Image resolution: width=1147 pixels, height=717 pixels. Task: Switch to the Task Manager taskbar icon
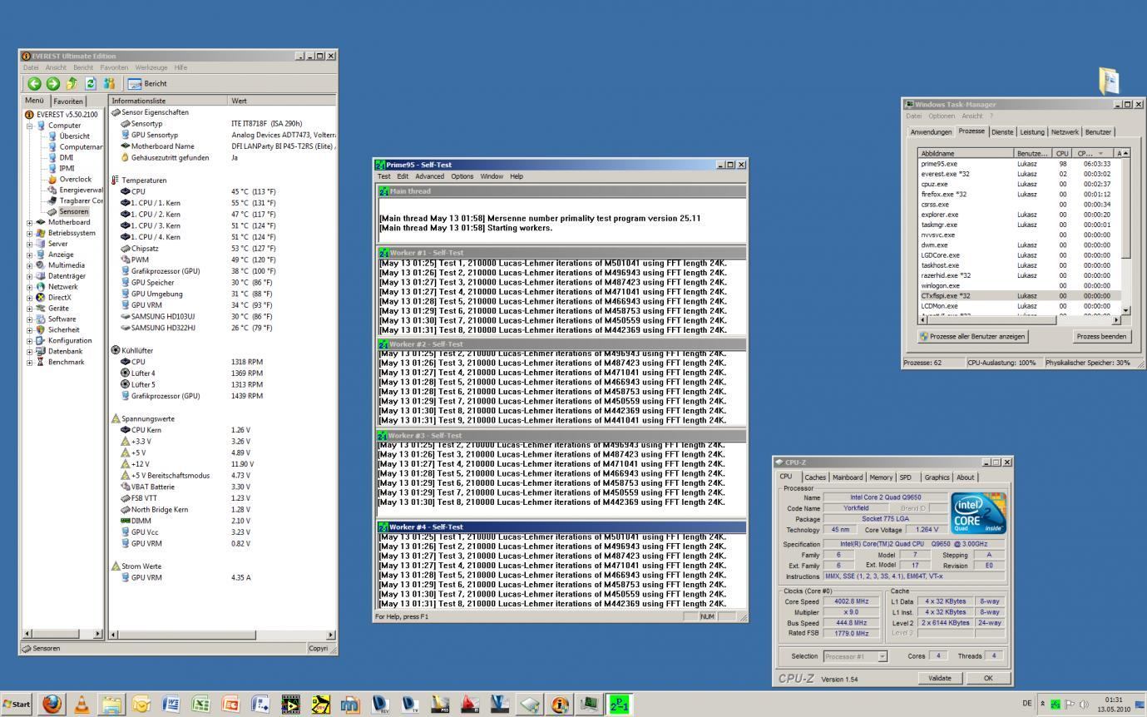coord(589,704)
